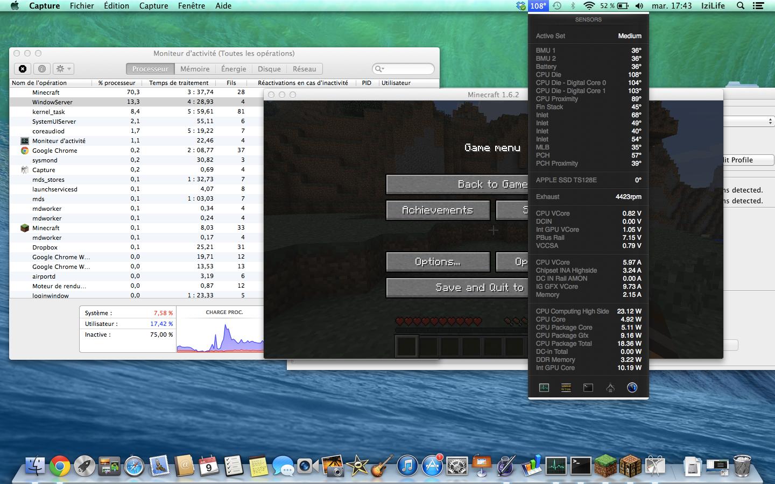Switch to the Mémoire tab

tap(195, 69)
